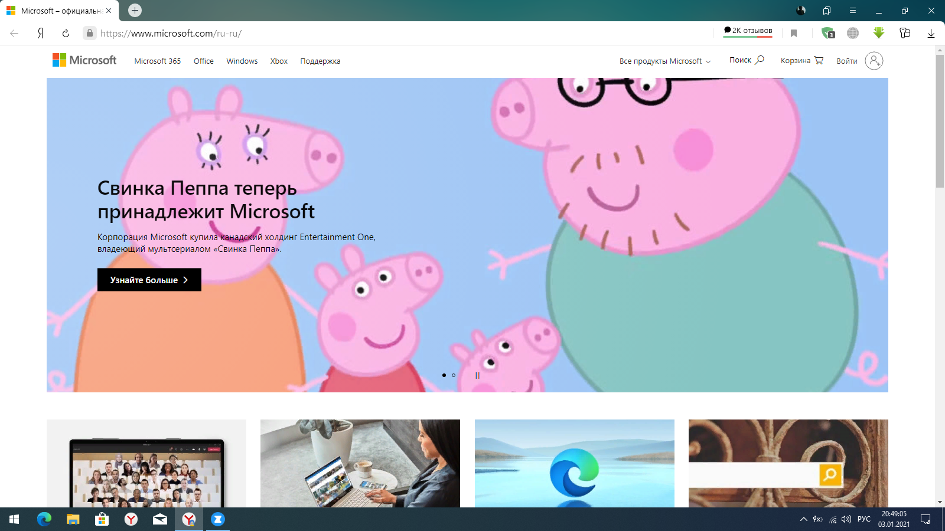Open Office menu item
The width and height of the screenshot is (945, 531).
click(x=204, y=61)
